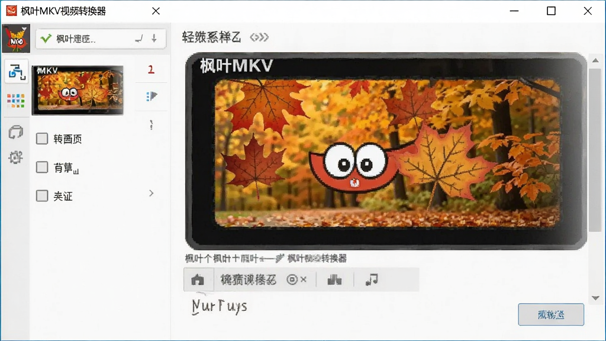Click the large 枫叶MKV preview image
Image resolution: width=606 pixels, height=341 pixels.
tap(386, 151)
